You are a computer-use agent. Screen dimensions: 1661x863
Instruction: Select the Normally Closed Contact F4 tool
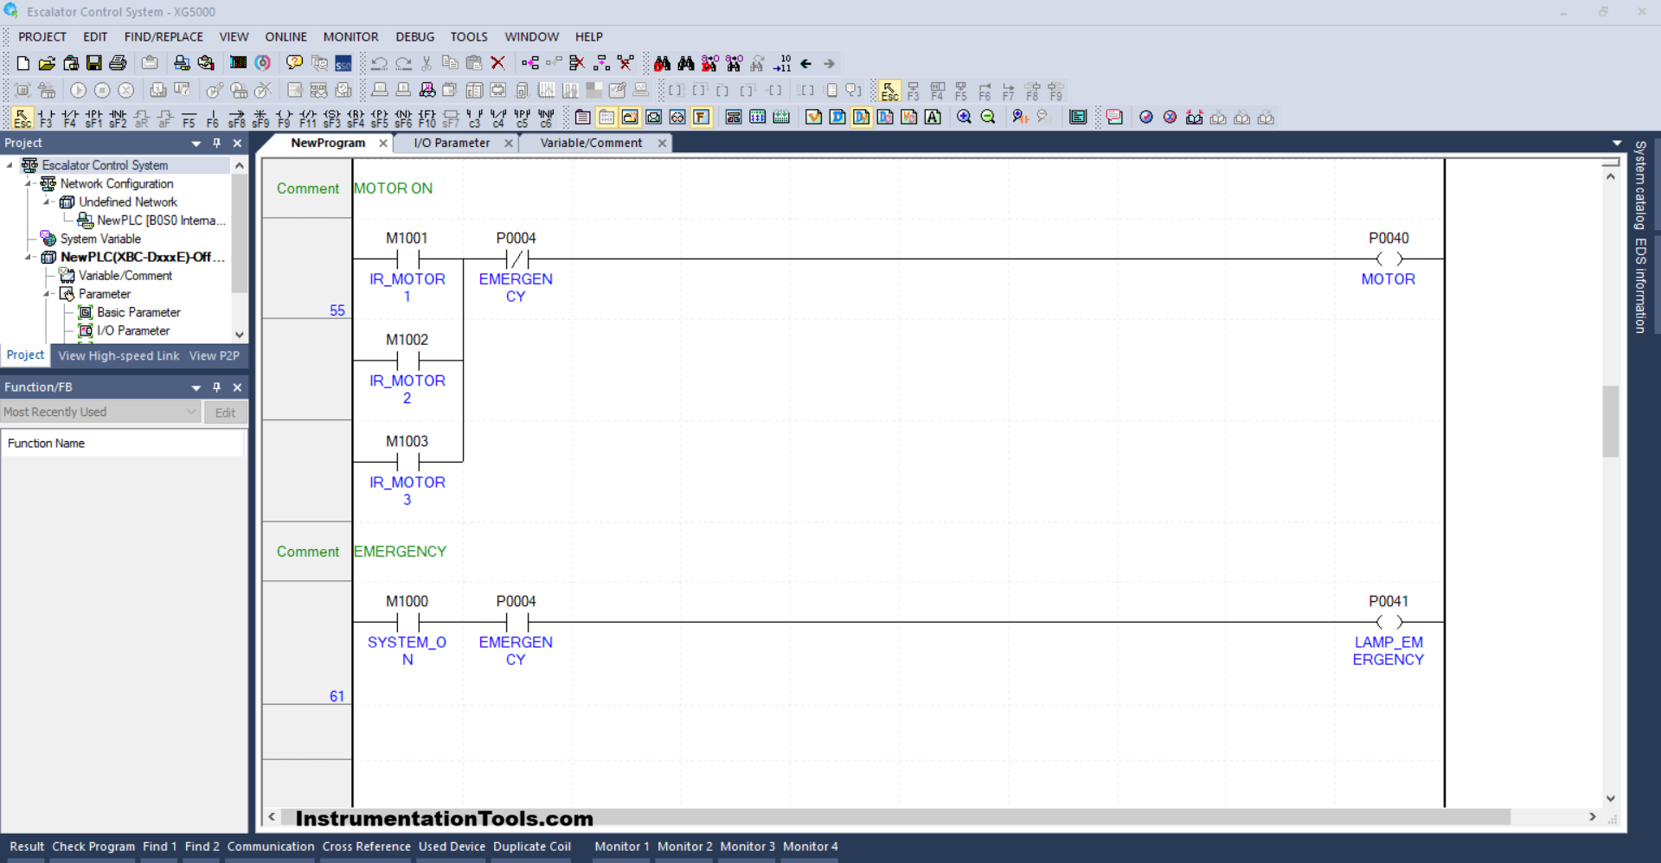[69, 118]
